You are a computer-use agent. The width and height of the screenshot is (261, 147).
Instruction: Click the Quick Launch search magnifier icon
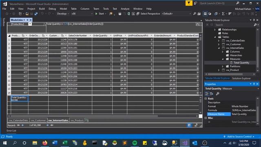[x=238, y=3]
